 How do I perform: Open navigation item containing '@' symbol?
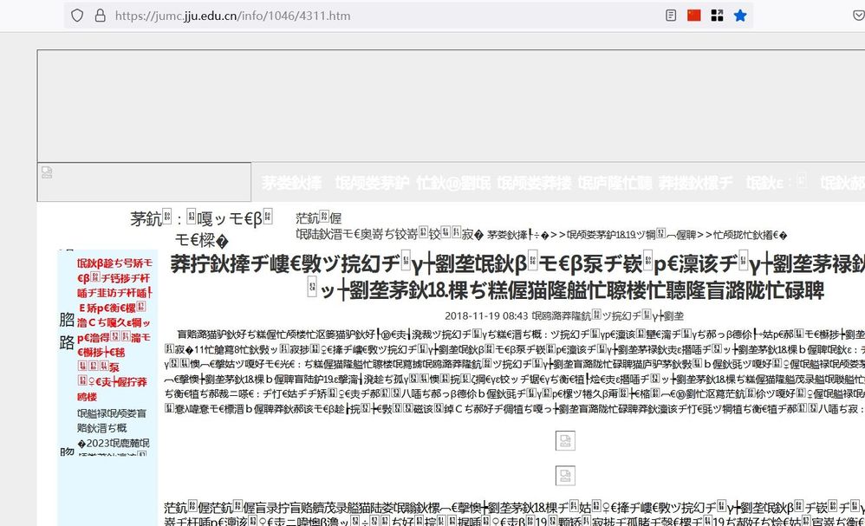click(453, 183)
